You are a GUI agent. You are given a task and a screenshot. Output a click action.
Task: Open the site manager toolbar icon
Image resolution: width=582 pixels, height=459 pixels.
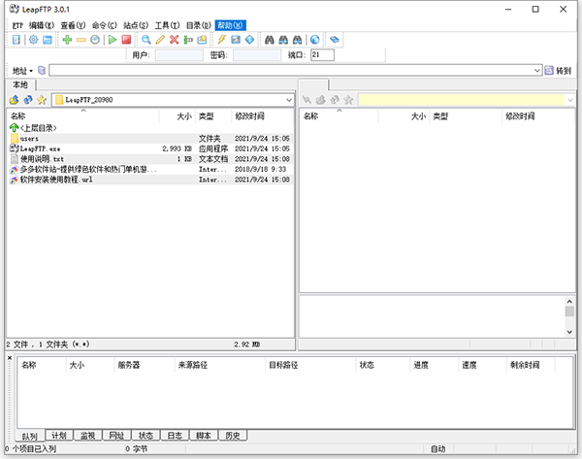tap(16, 40)
